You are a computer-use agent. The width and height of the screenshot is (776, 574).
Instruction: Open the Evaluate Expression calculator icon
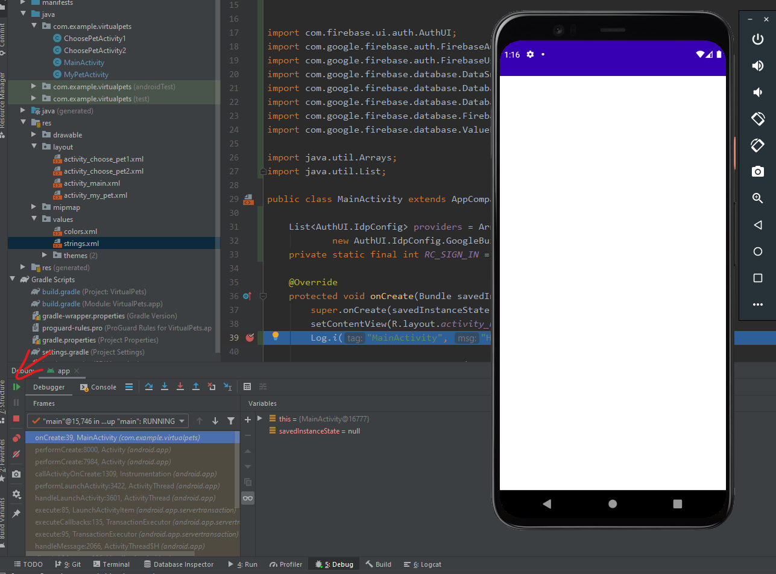coord(247,386)
